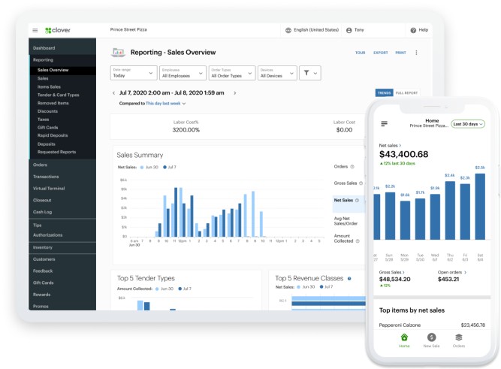501x369 pixels.
Task: Open the Open orders link on phone
Action: 451,273
